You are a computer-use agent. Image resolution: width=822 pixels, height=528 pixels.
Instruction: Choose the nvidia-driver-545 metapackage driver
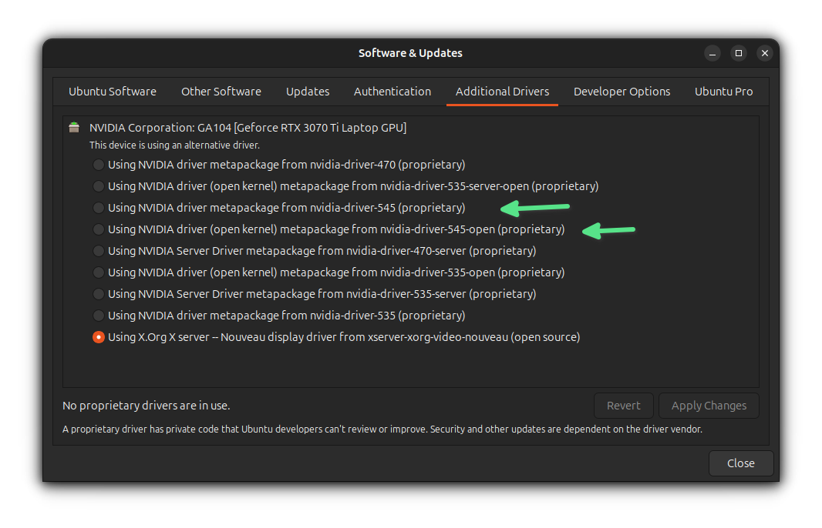[x=98, y=207]
